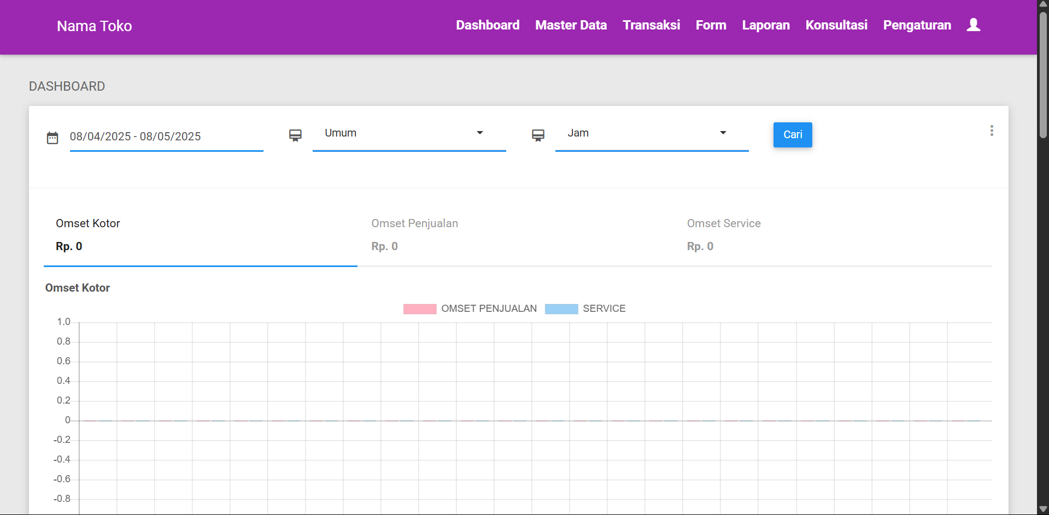Toggle SERVICE legend in chart
Image resolution: width=1049 pixels, height=515 pixels.
[585, 309]
